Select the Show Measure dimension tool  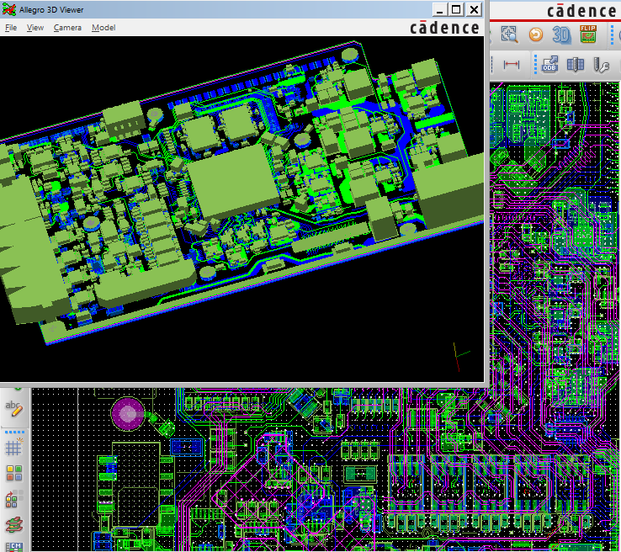click(512, 64)
